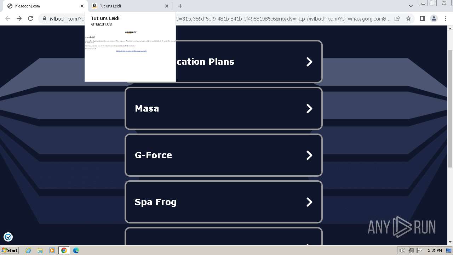Click the Tut uns Leid tab preview thumbnail
This screenshot has width=453, height=255.
(130, 55)
